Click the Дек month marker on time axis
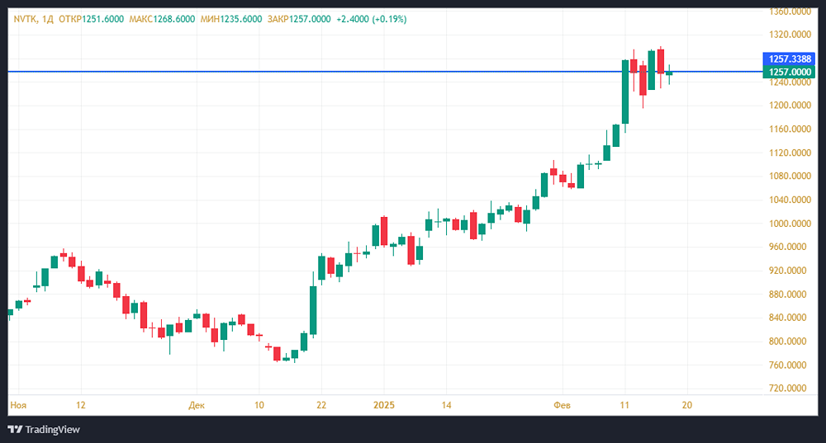Viewport: 826px width, 443px height. (196, 405)
